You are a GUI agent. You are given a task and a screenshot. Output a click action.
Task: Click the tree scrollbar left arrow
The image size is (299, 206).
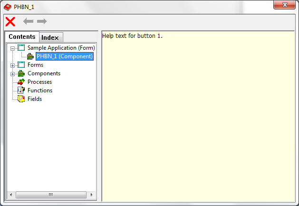click(11, 195)
